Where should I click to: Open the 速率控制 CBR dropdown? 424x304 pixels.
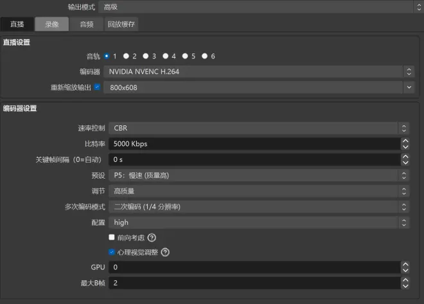pyautogui.click(x=259, y=128)
